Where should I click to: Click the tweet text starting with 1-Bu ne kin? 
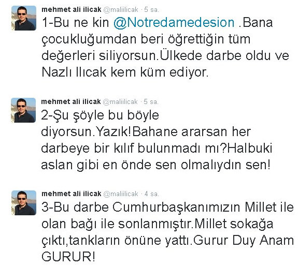point(165,48)
